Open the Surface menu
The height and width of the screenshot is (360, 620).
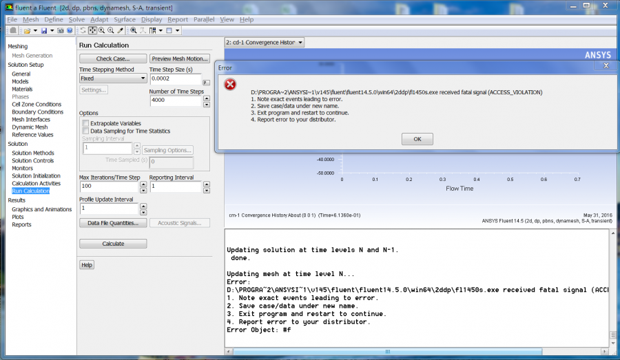125,19
